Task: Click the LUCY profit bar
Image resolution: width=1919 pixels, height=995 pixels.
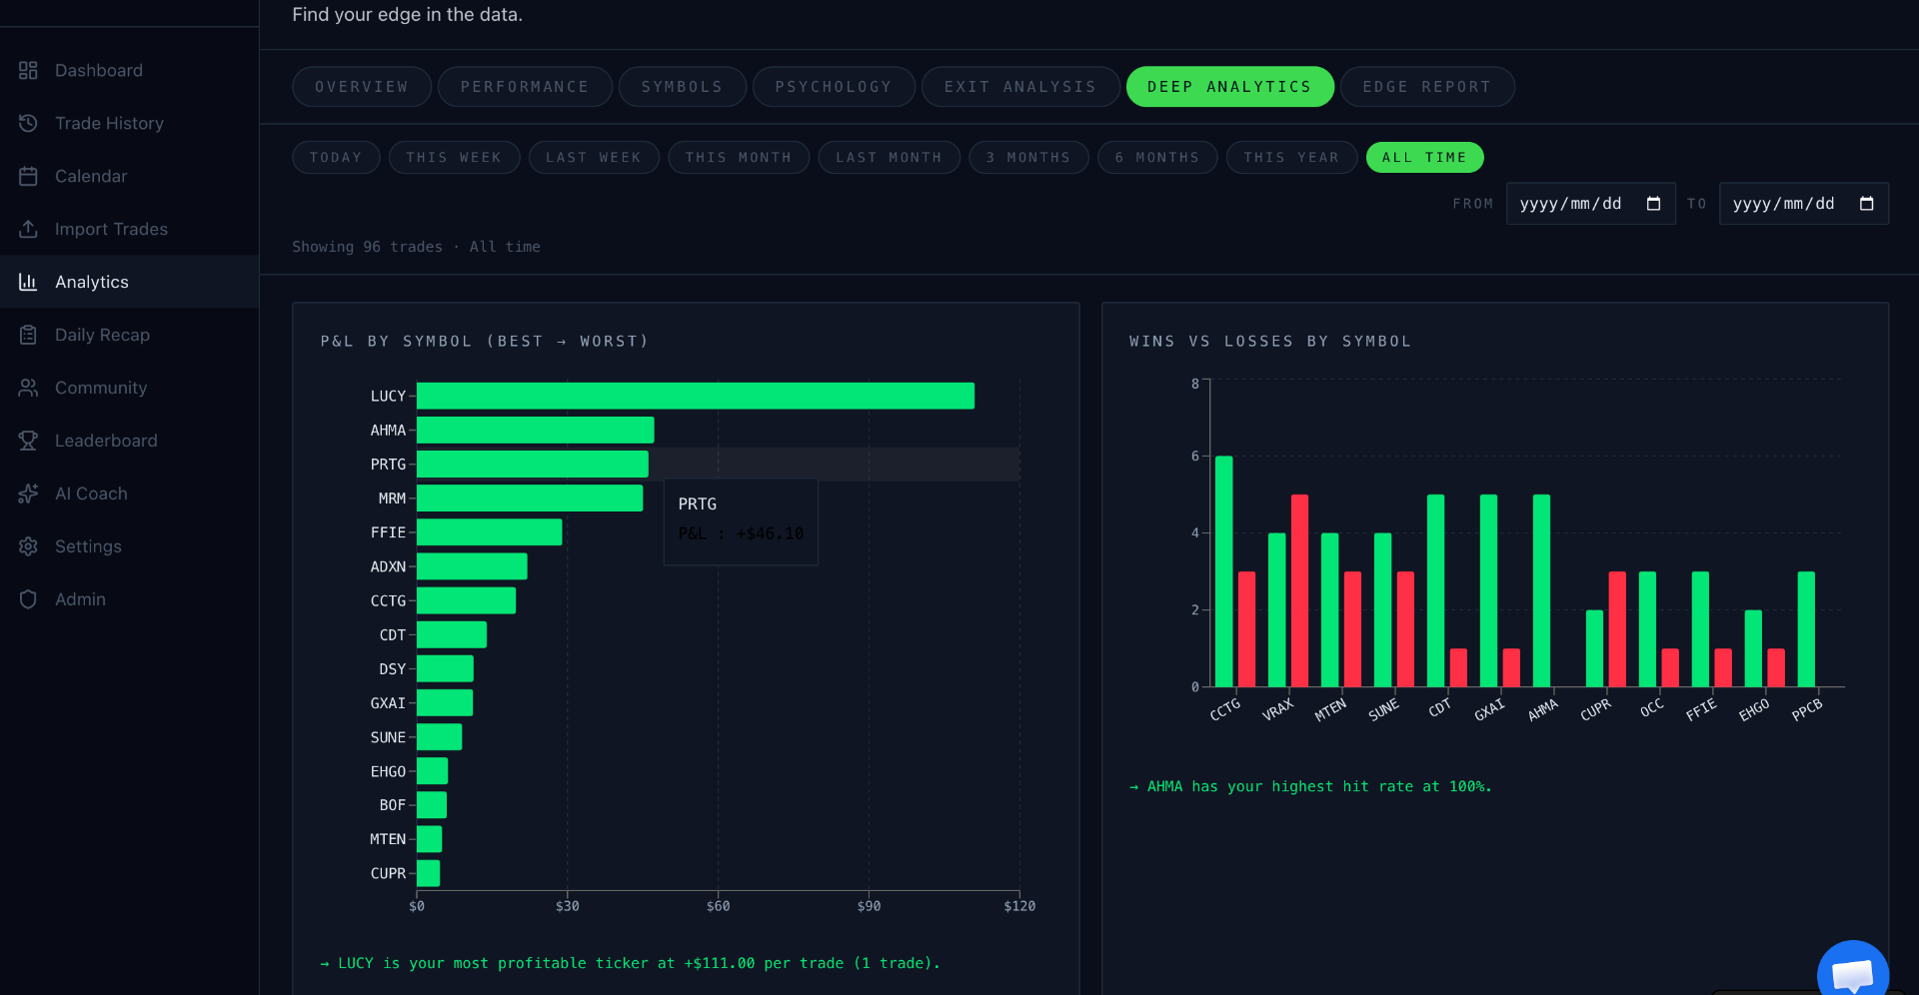Action: (696, 396)
